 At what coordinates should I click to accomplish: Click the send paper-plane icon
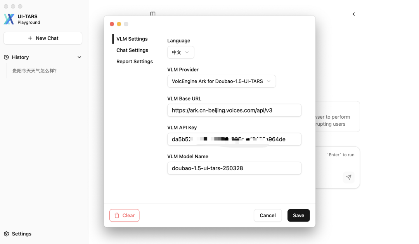349,177
